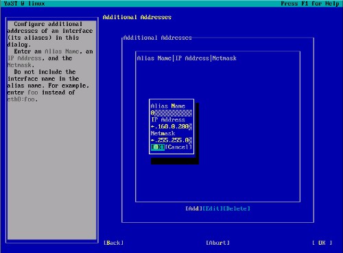This screenshot has height=253, width=343.
Task: Click the 'Additional Addresses' frame title
Action: click(158, 38)
